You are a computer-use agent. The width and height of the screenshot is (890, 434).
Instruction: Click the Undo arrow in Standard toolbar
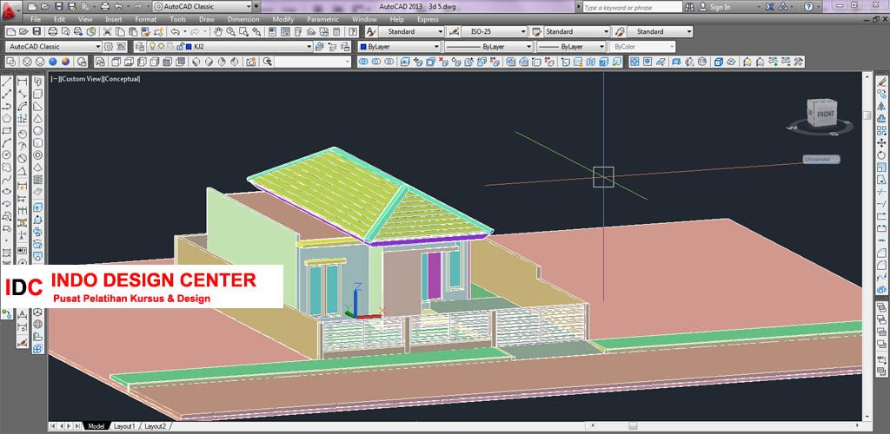pyautogui.click(x=176, y=32)
